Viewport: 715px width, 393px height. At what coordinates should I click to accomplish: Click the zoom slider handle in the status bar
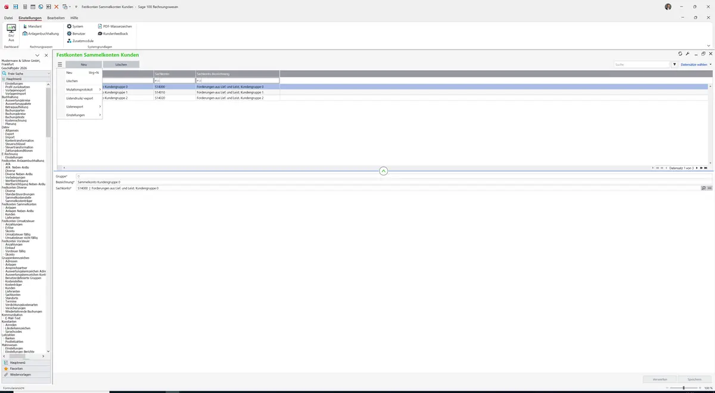(x=683, y=388)
